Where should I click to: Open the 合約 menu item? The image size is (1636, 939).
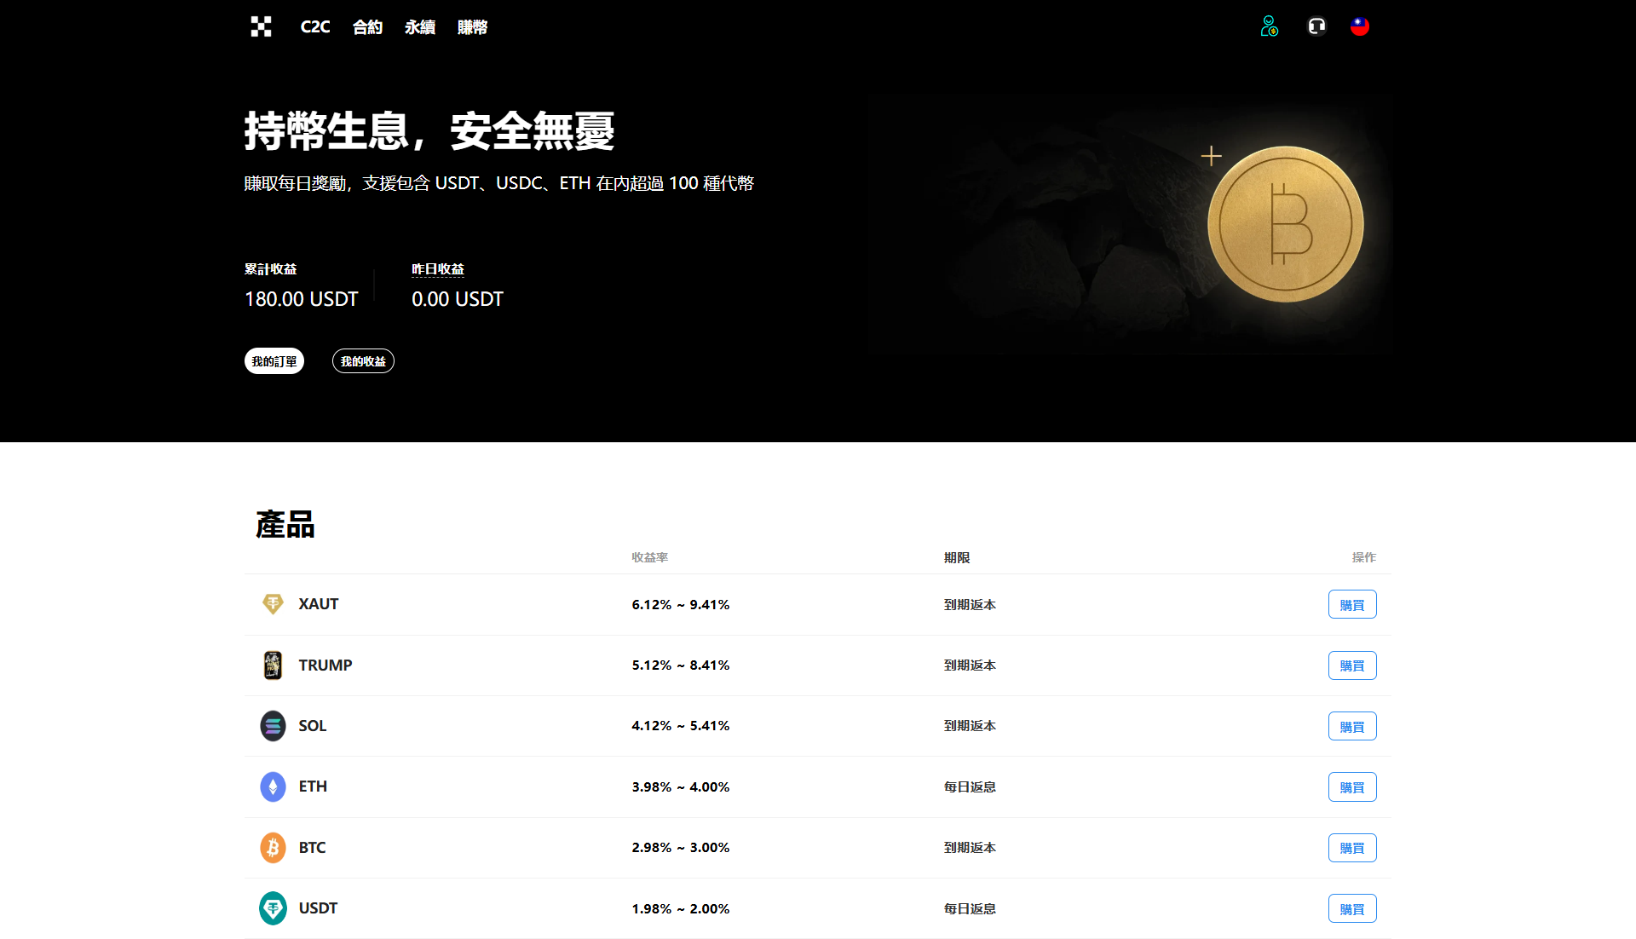[x=367, y=27]
